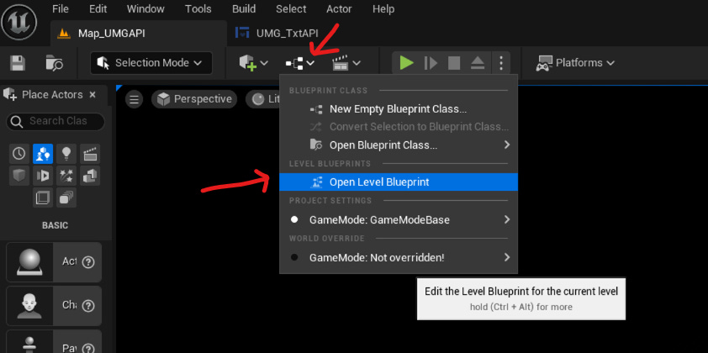Choose Convert Selection to Blueprint Class...
The width and height of the screenshot is (708, 353).
(399, 127)
